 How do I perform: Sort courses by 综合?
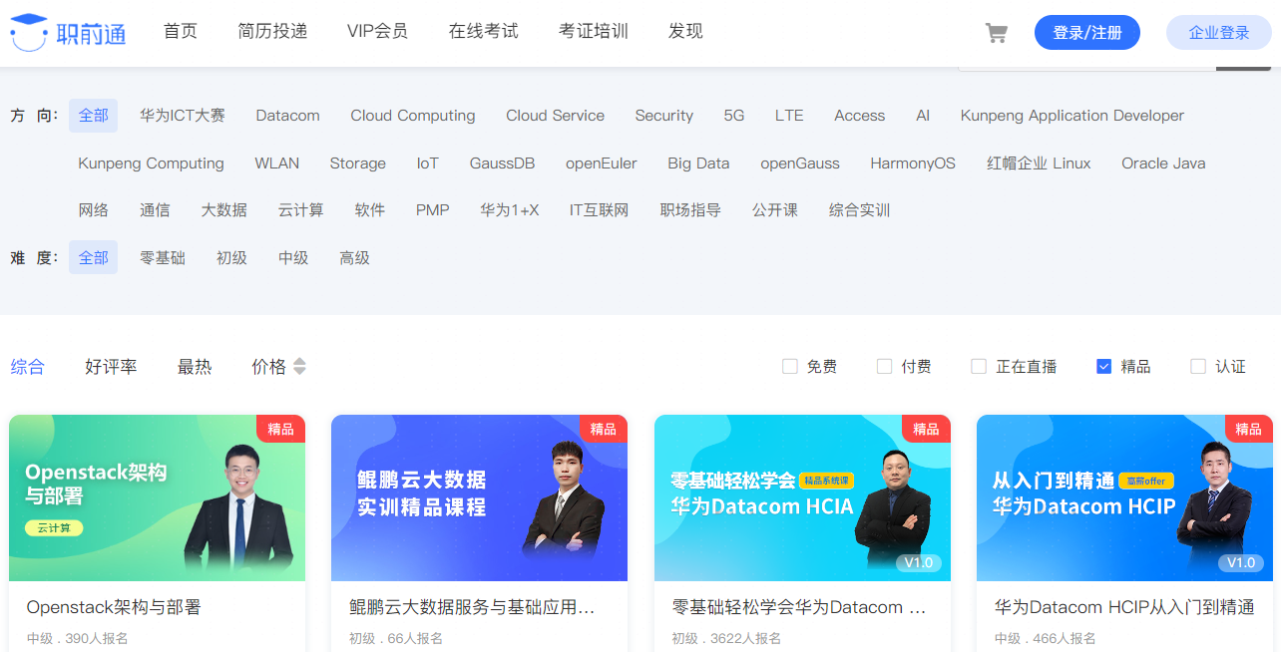pyautogui.click(x=28, y=367)
